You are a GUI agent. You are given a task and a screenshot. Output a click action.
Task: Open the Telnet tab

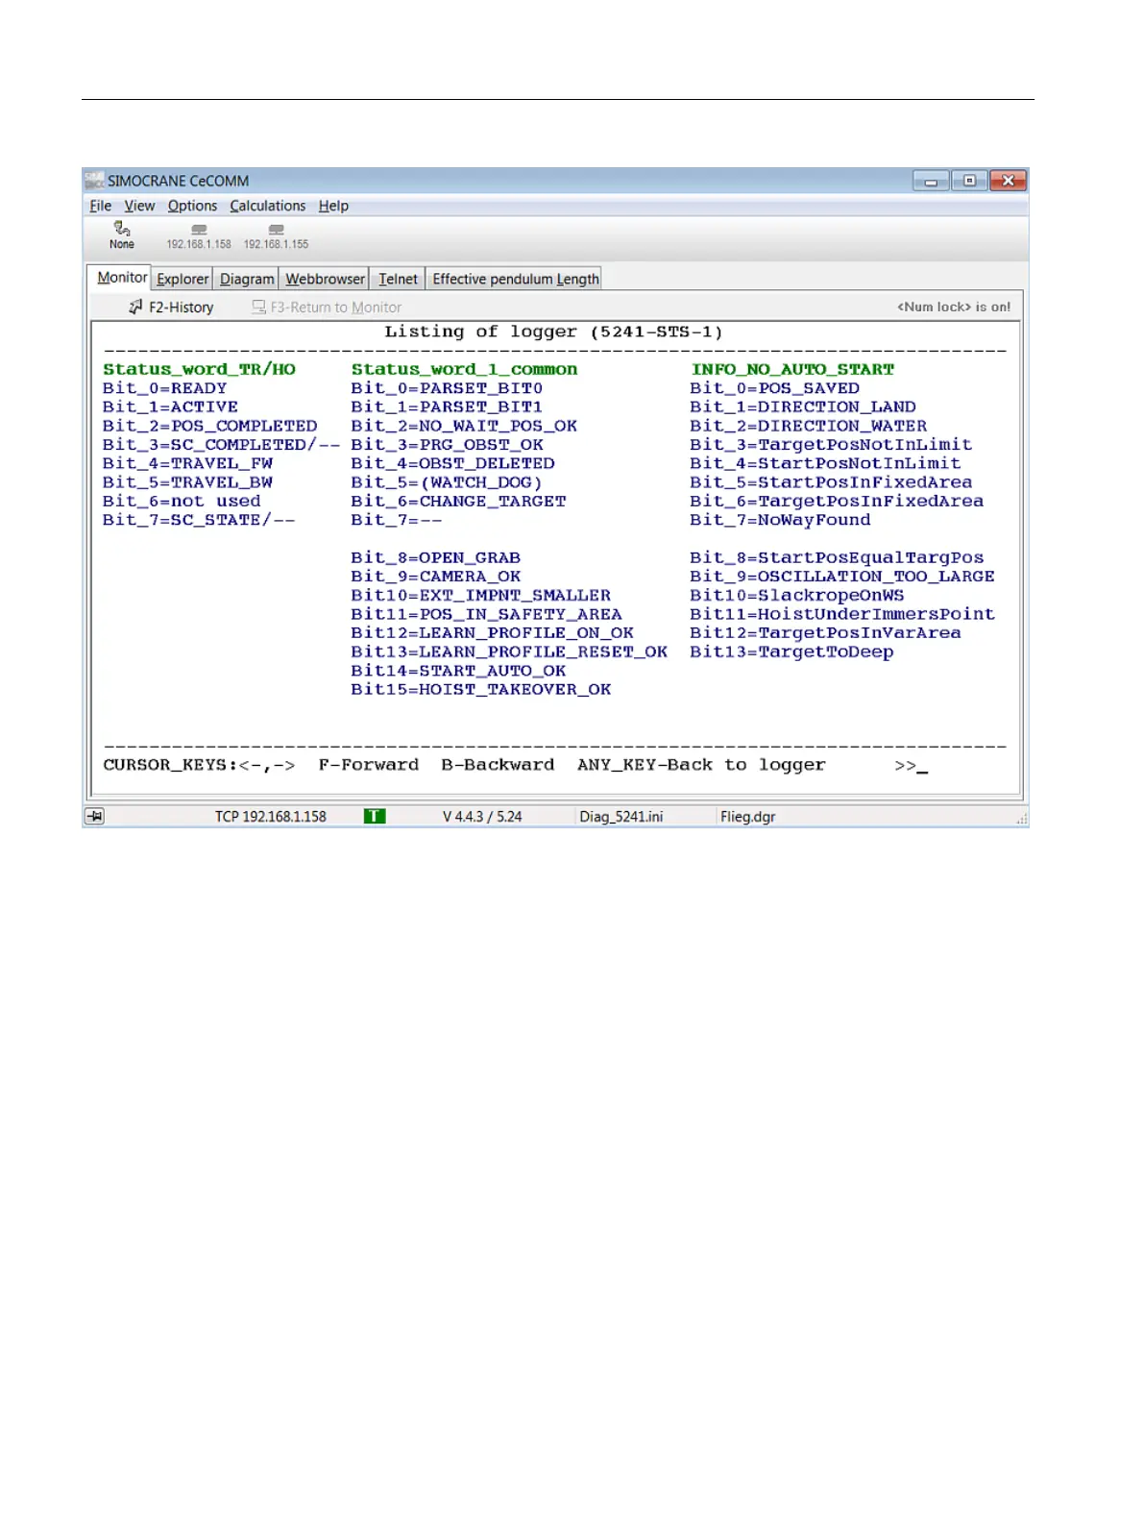point(398,279)
